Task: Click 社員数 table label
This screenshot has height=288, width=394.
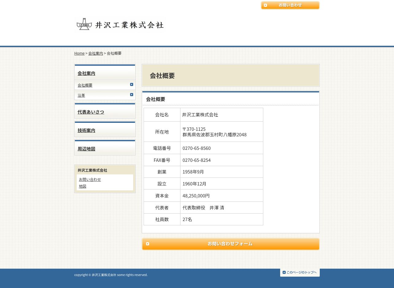Action: point(162,219)
